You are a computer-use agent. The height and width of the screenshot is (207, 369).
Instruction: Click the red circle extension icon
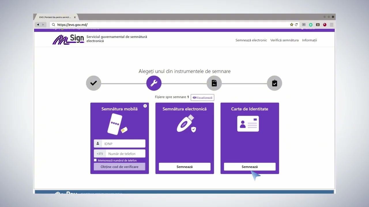point(325,25)
